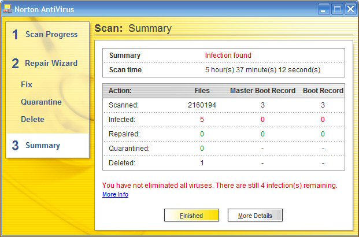Click the 'Action:' column header

[120, 91]
